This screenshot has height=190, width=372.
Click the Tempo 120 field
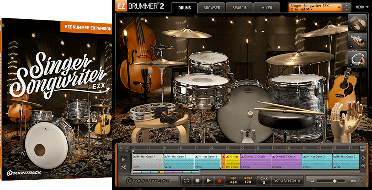247,181
